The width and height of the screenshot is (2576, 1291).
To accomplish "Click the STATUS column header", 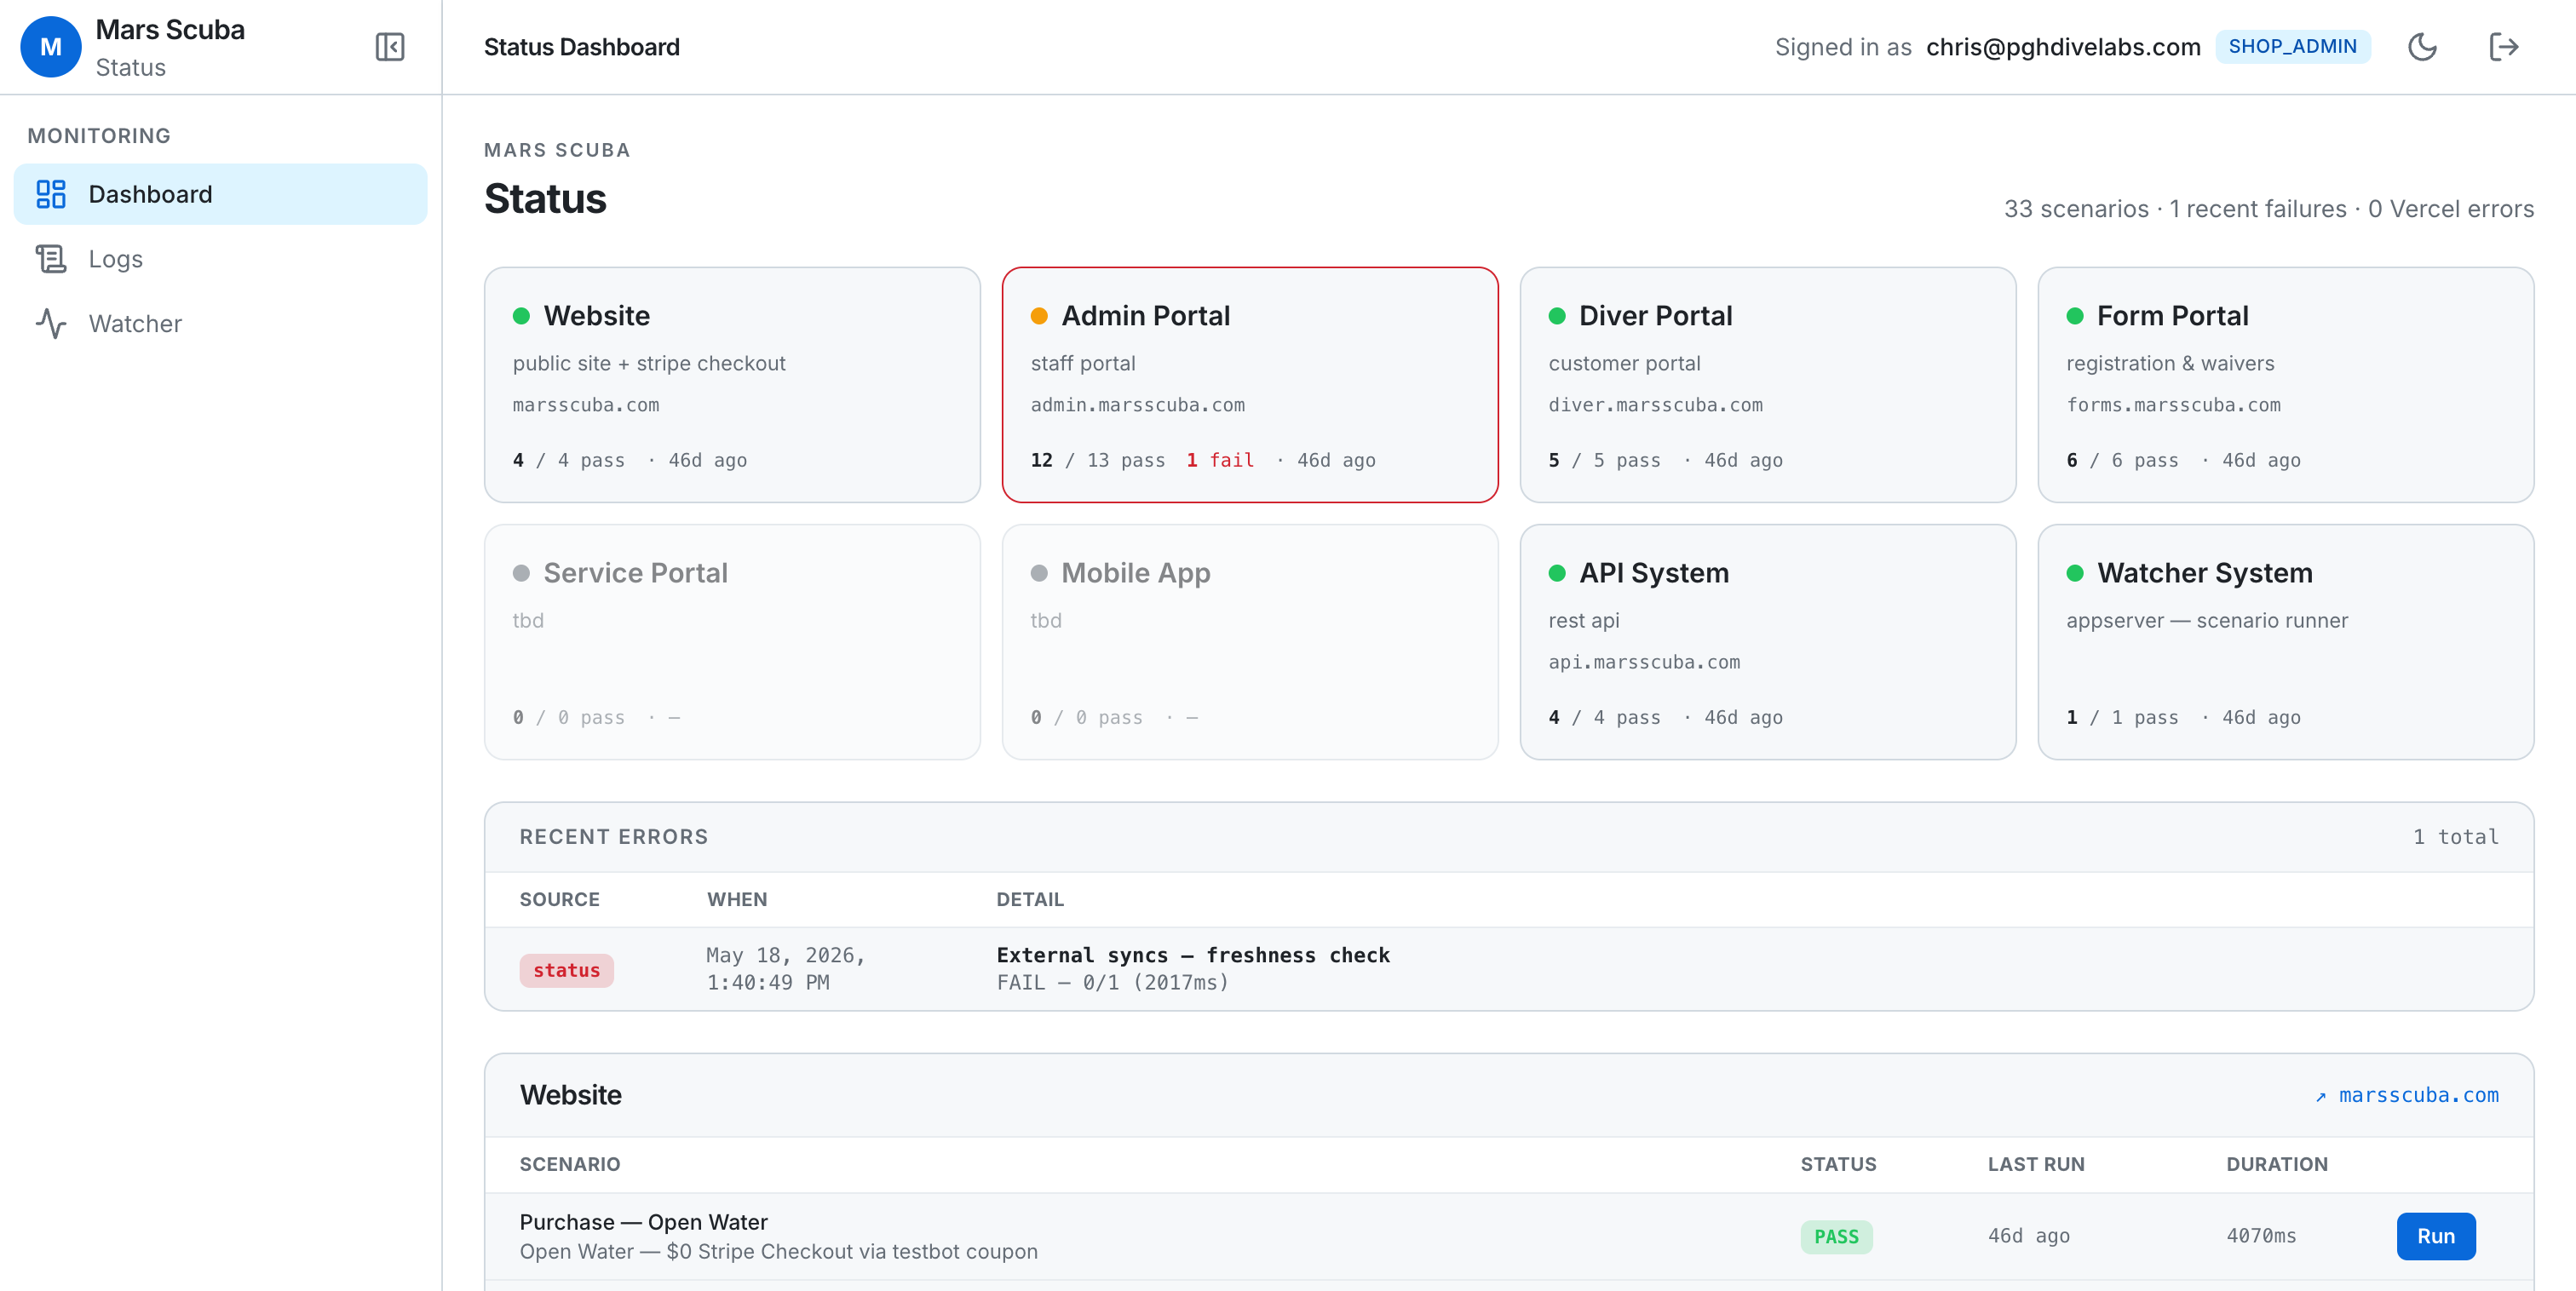I will (1839, 1164).
